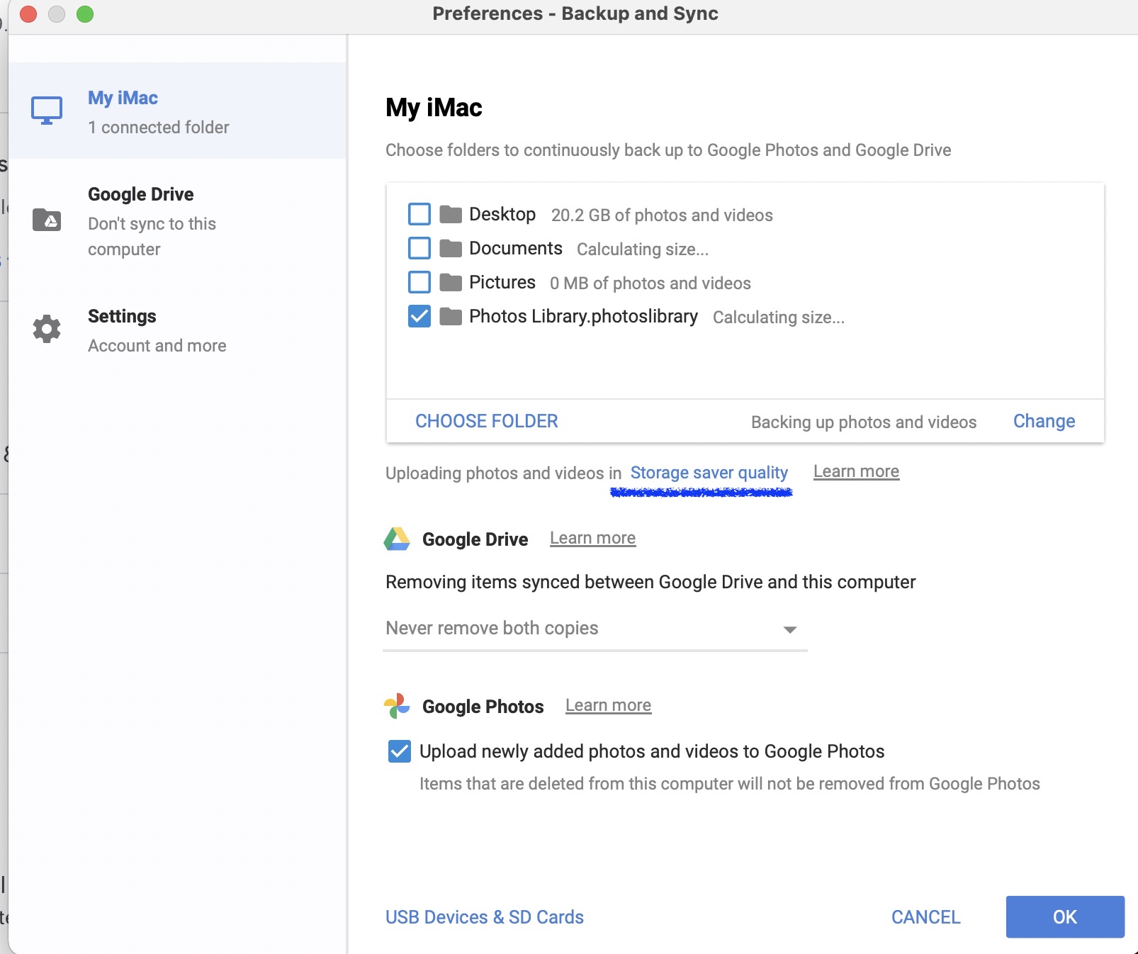
Task: Tick the Pictures folder checkbox
Action: point(419,282)
